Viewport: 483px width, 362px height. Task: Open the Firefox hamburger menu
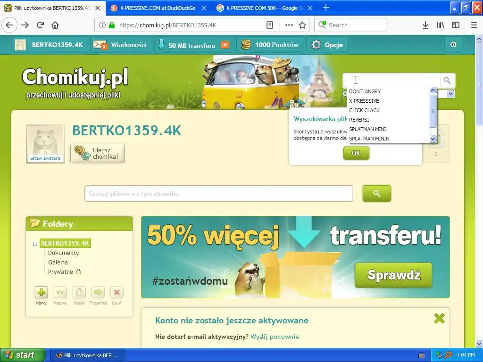474,25
